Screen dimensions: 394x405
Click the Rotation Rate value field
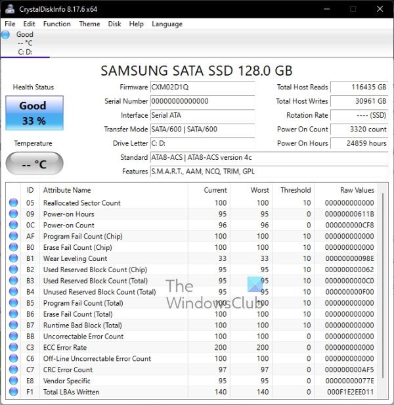(x=359, y=115)
